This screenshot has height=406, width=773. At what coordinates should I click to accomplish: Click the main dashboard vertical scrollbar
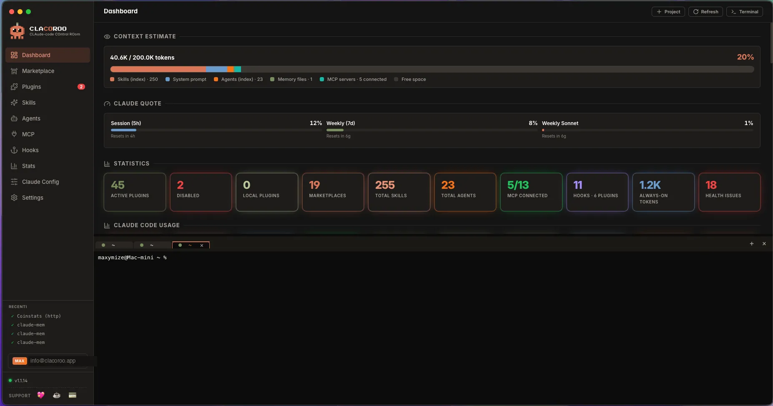(x=771, y=43)
